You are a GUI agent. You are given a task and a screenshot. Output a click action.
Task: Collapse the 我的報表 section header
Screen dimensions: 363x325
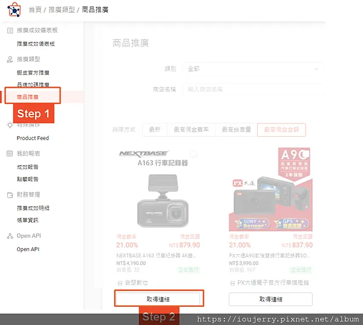coord(28,153)
